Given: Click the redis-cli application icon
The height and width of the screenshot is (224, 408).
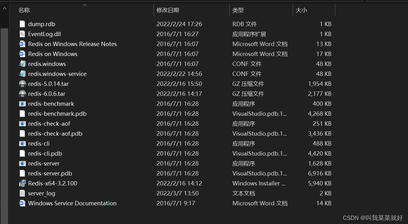Looking at the screenshot, I should pyautogui.click(x=22, y=143).
